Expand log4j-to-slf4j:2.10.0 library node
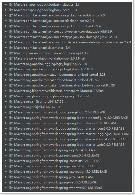Viewport: 135px width, 195px height. coord(5,69)
